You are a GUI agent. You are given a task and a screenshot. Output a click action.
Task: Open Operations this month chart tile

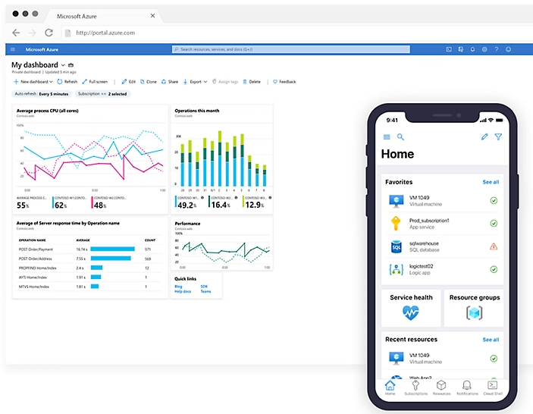coord(221,159)
